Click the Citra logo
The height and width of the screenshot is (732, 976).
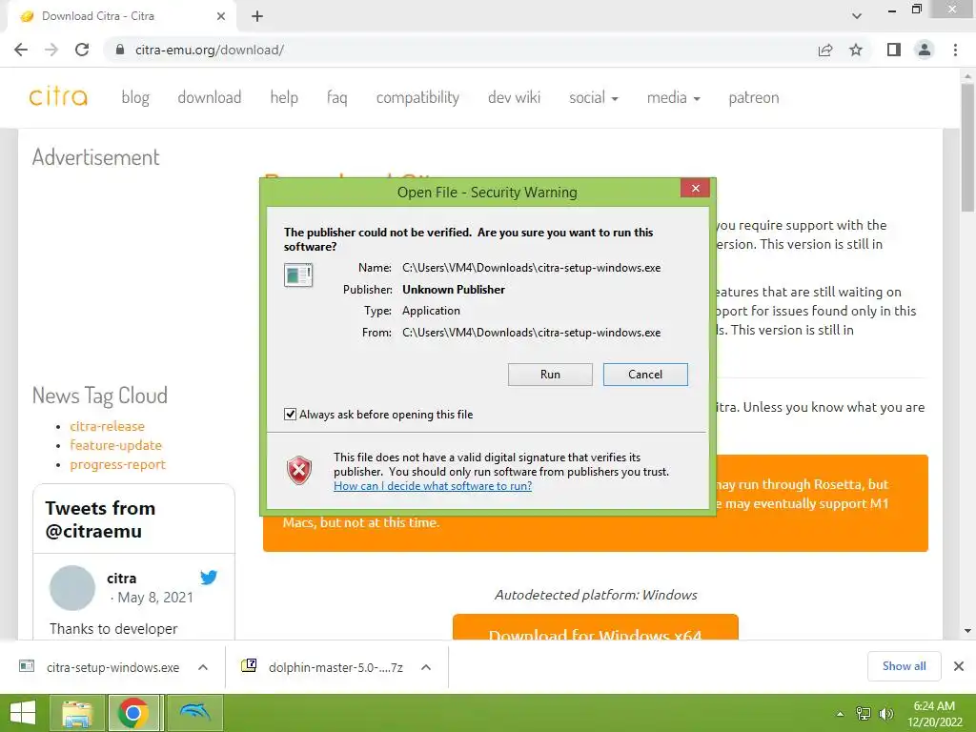[x=58, y=97]
